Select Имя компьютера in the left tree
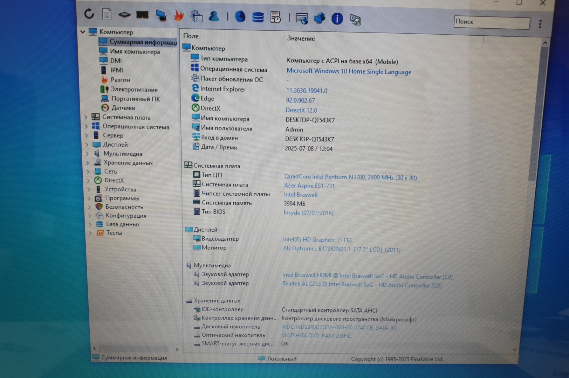This screenshot has width=569, height=378. pos(135,51)
